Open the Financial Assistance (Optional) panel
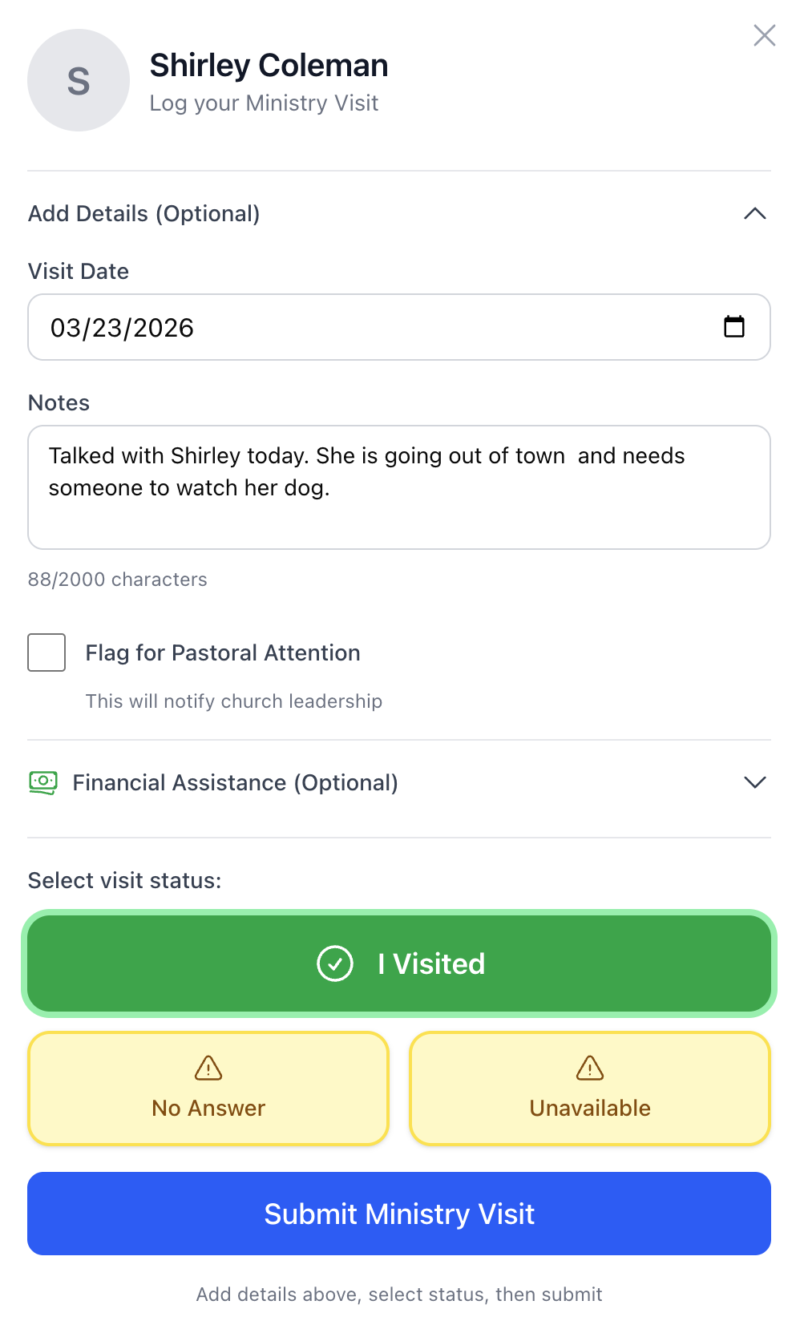The width and height of the screenshot is (800, 1329). [235, 783]
